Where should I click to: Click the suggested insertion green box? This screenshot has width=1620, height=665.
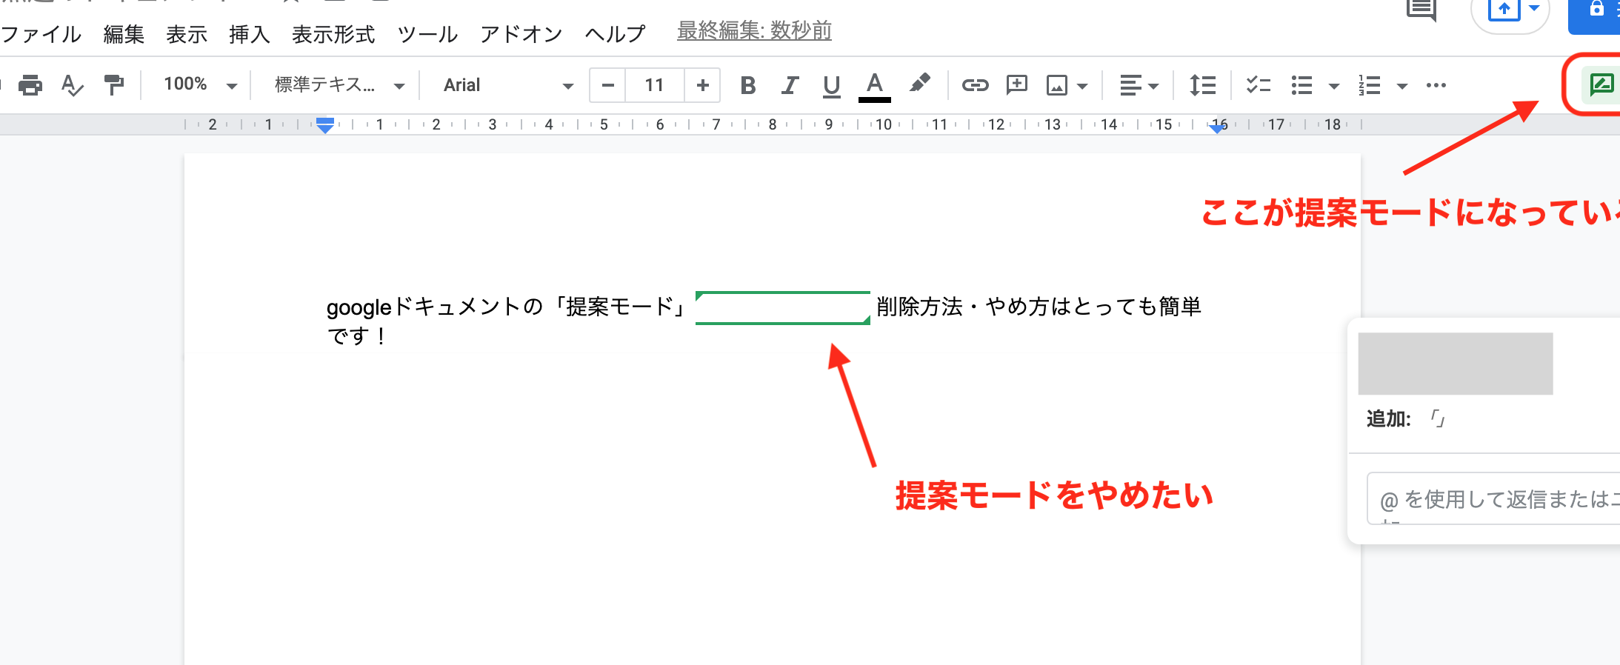click(x=783, y=308)
